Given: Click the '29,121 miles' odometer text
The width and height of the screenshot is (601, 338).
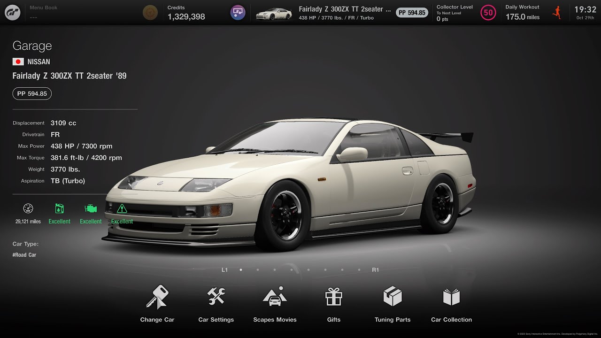Looking at the screenshot, I should (28, 222).
